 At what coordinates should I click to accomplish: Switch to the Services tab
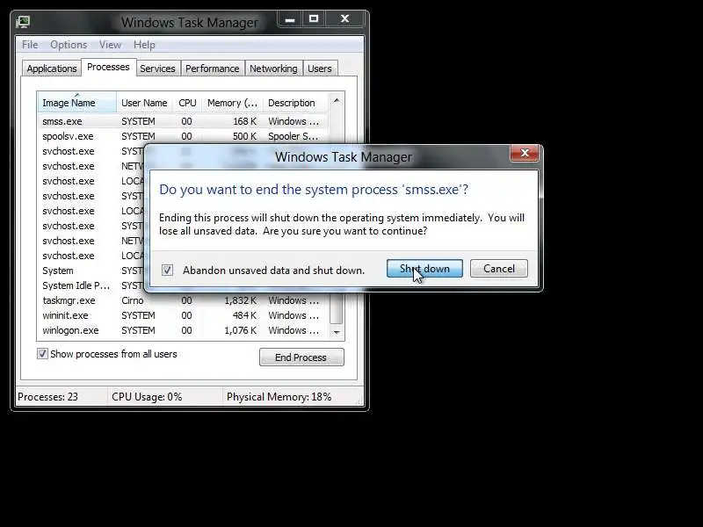pyautogui.click(x=157, y=69)
